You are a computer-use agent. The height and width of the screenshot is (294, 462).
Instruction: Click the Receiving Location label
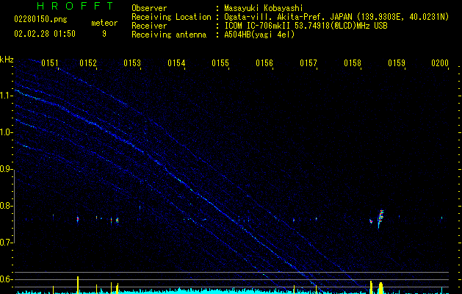171,17
